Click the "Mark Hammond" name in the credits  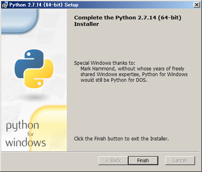(x=98, y=69)
